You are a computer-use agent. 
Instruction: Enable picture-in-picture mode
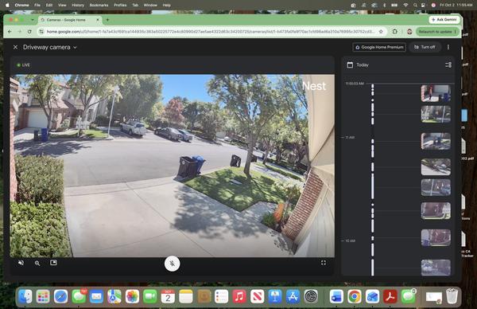coord(53,262)
